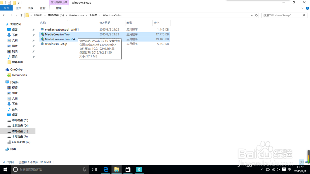Open 下载 under quick access
This screenshot has width=310, height=174.
[x=15, y=35]
